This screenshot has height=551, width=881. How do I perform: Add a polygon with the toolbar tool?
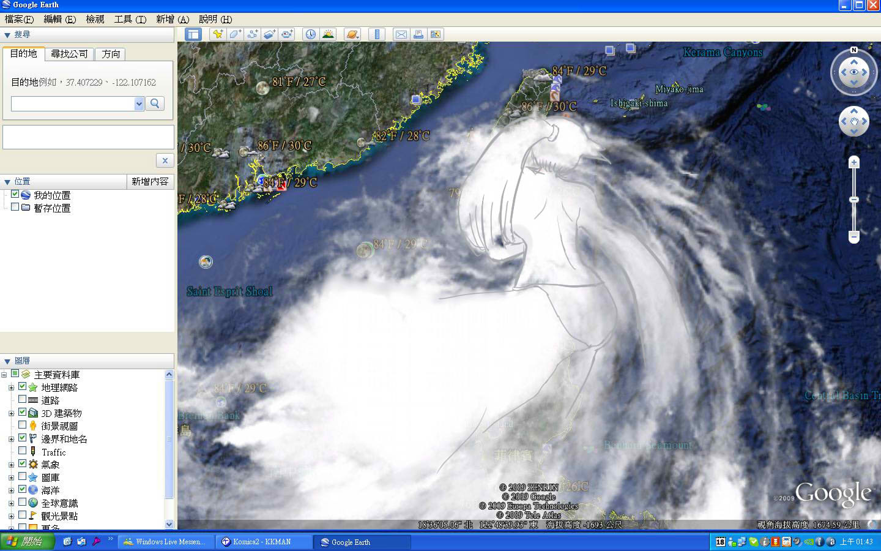coord(235,34)
